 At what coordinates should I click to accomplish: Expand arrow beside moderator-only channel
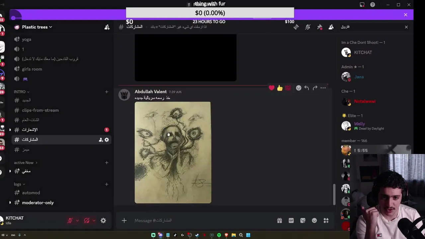(x=10, y=202)
